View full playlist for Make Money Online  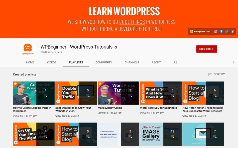[x=109, y=113]
